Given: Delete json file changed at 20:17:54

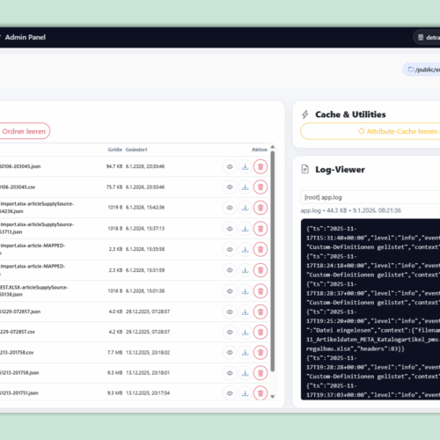Looking at the screenshot, I should (260, 393).
